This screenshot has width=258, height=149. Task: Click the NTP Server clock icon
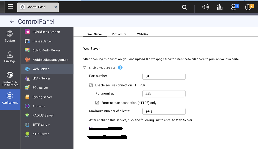pos(27,134)
